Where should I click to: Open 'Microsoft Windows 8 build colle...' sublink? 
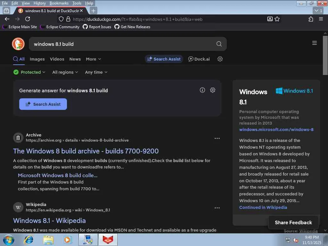pos(58,175)
